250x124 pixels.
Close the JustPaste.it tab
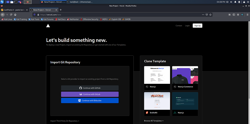point(27,10)
